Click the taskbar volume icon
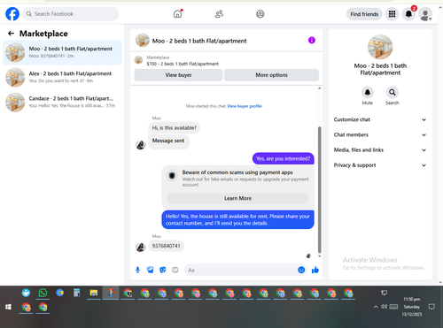443x328 pixels. click(x=384, y=307)
